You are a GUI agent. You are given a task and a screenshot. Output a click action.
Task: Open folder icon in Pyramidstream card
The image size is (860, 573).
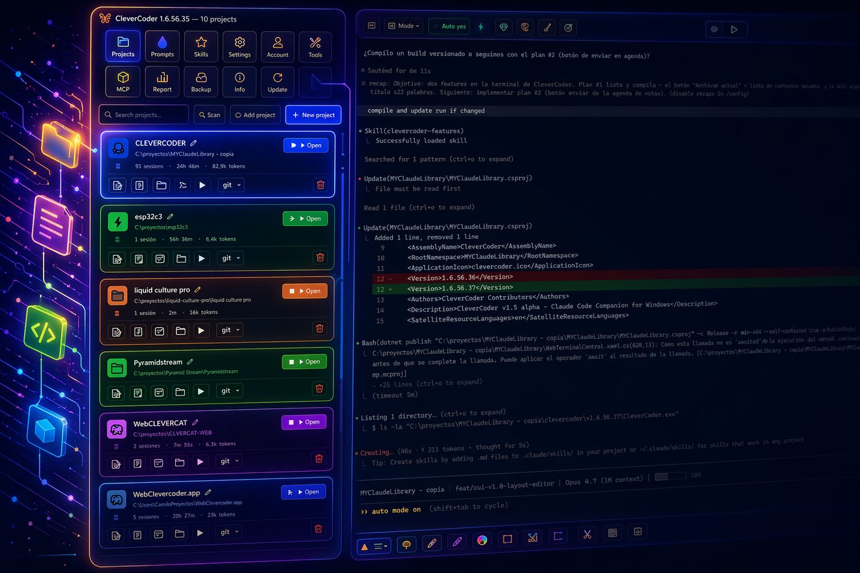pyautogui.click(x=180, y=391)
